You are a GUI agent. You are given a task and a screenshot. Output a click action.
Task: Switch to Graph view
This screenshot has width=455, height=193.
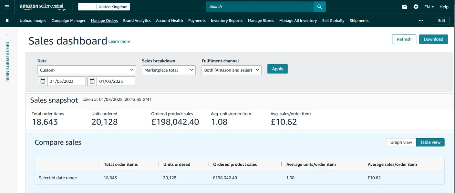401,142
